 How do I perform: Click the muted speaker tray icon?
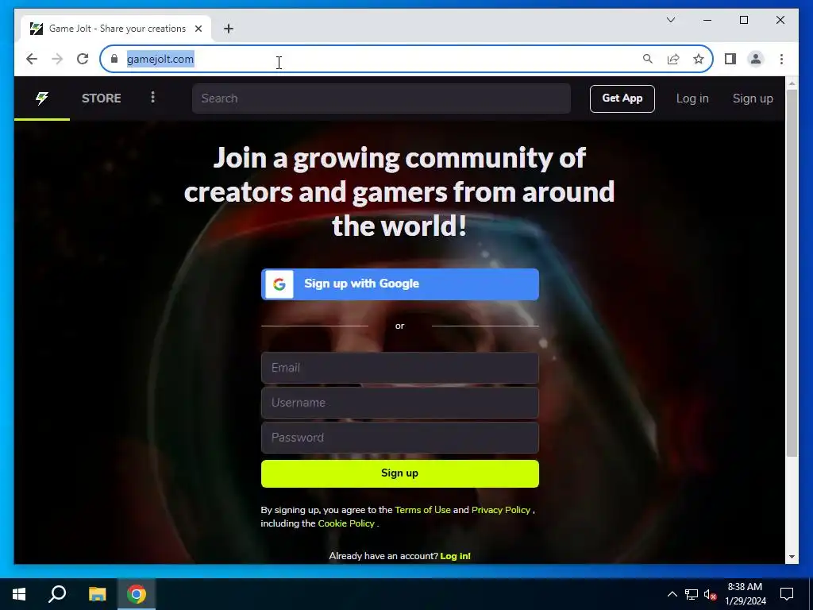point(710,594)
